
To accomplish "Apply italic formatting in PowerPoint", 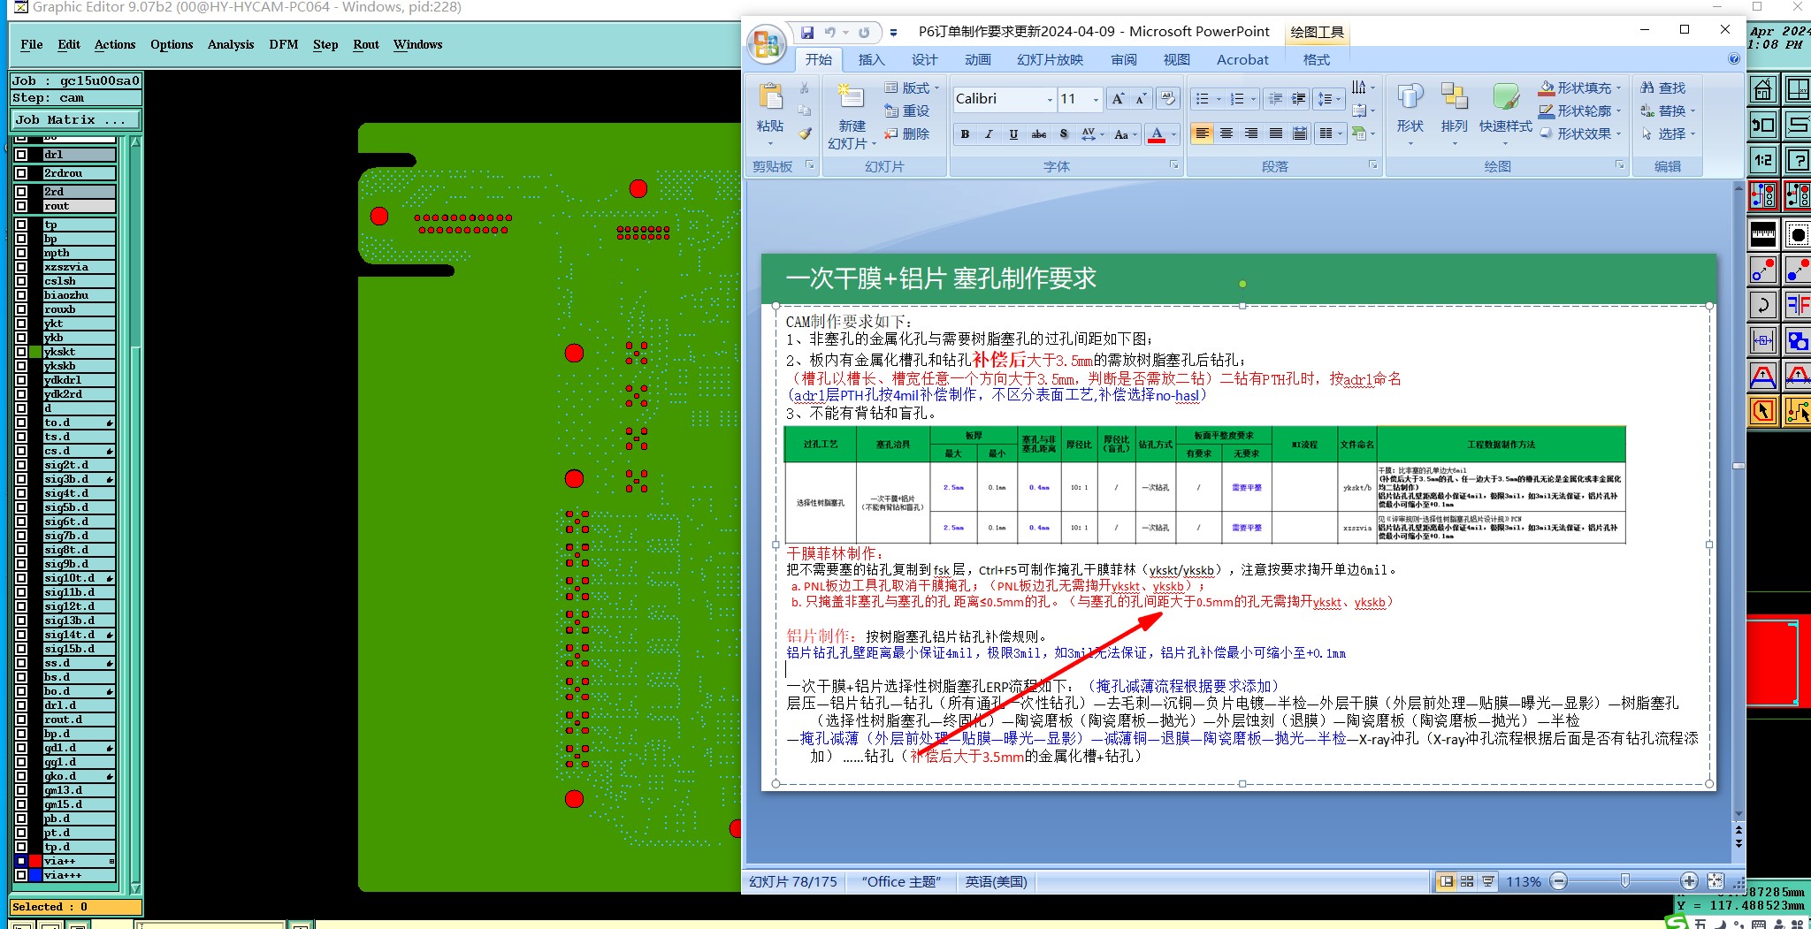I will [x=989, y=134].
